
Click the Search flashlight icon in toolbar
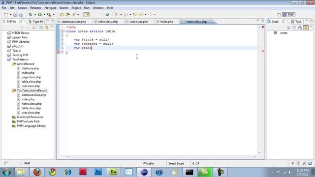tap(74, 14)
